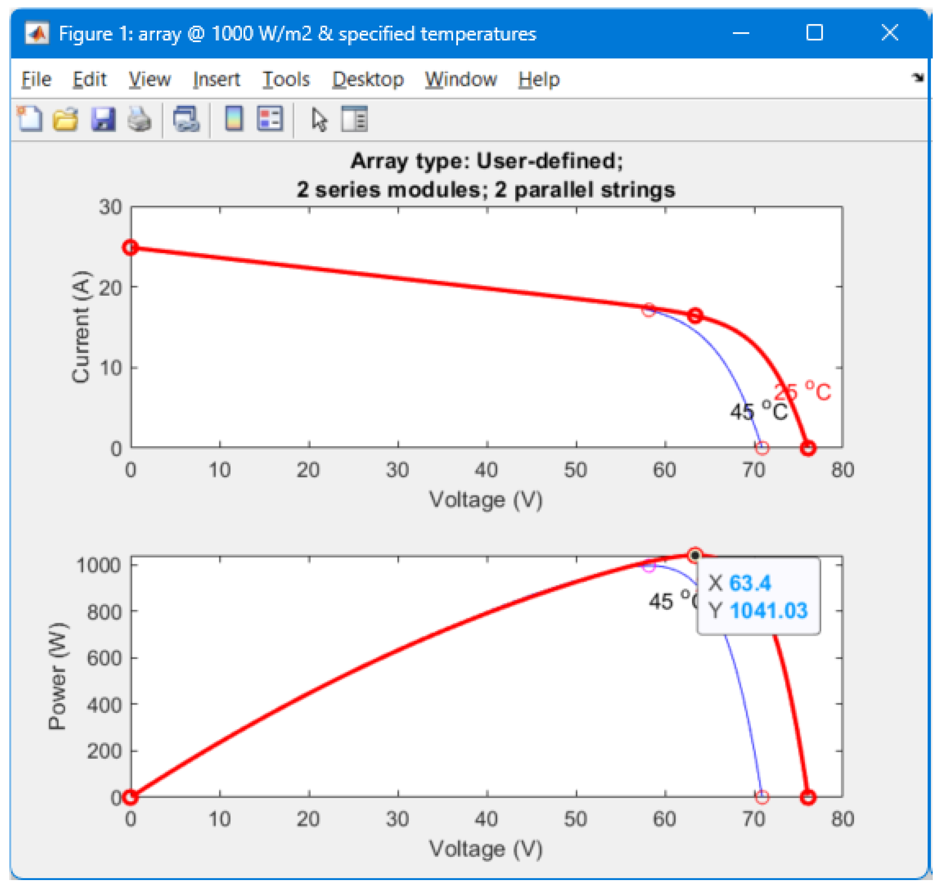This screenshot has width=942, height=890.
Task: Open the Edit menu
Action: pos(89,79)
